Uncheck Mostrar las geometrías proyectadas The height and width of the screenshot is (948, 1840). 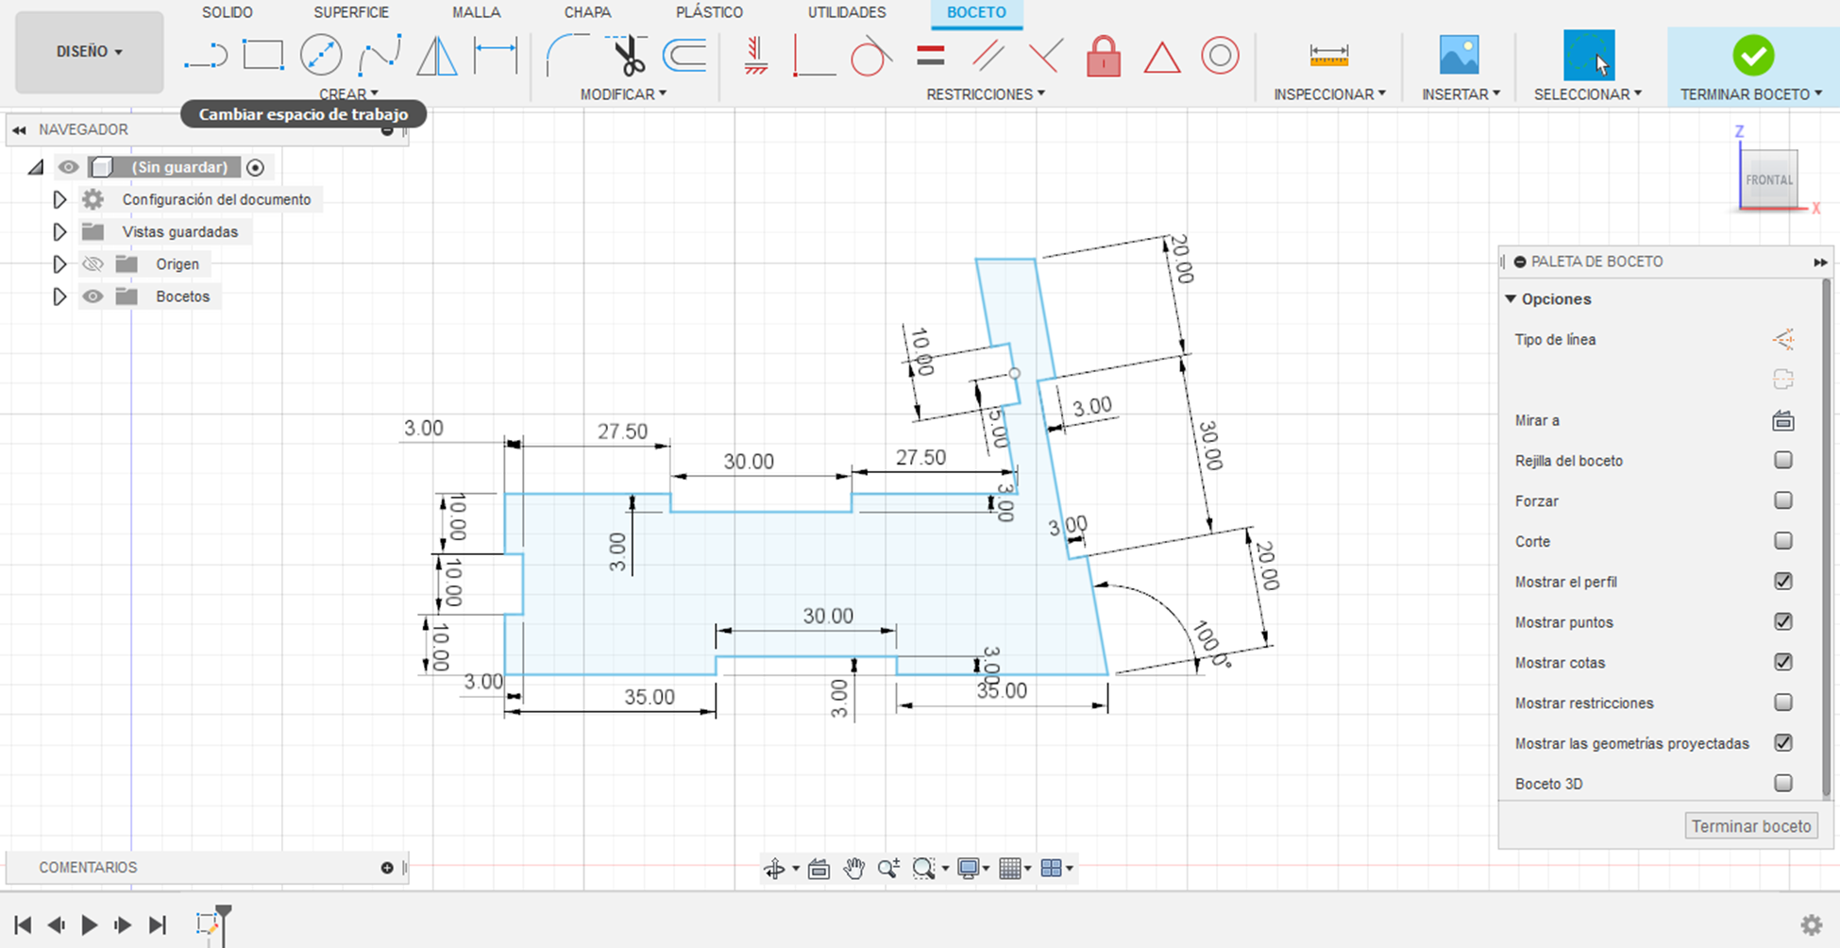(x=1782, y=743)
